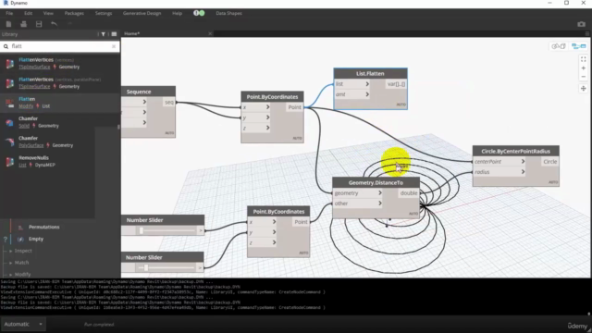Click the Circle output port
592x333 pixels.
pos(549,162)
